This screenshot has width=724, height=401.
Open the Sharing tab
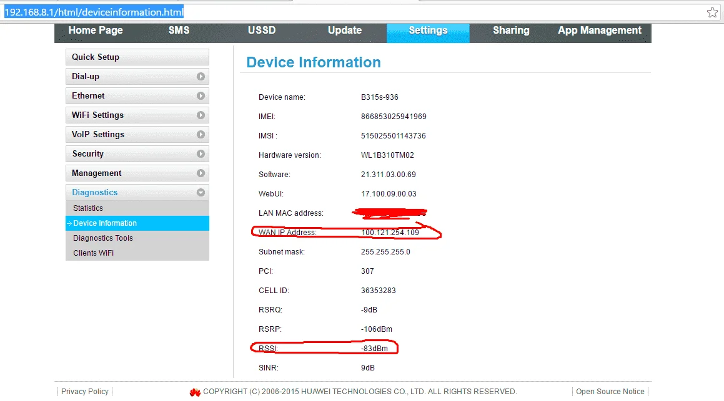(511, 31)
